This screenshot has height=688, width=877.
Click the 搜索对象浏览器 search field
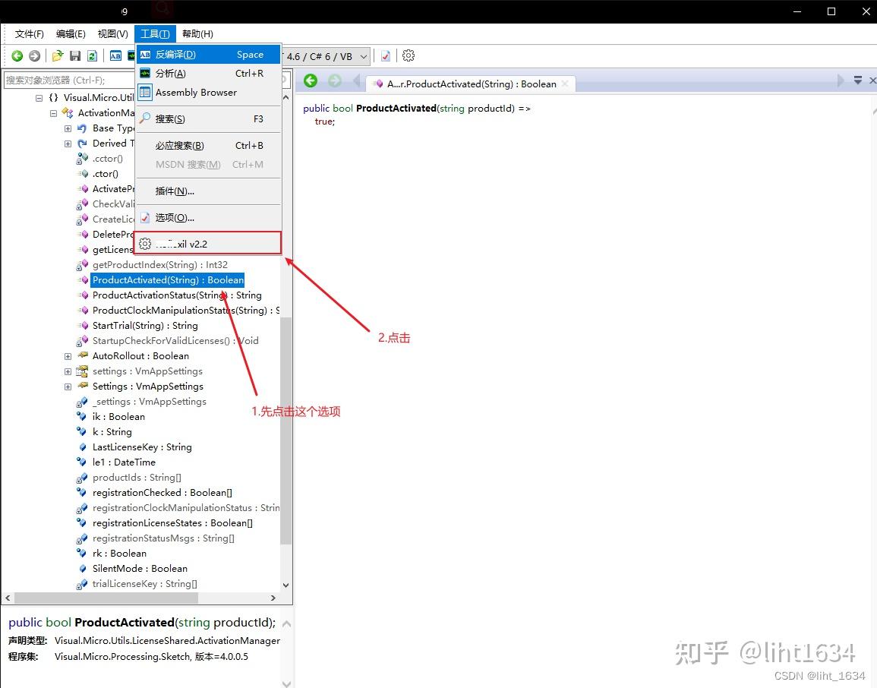[x=68, y=80]
